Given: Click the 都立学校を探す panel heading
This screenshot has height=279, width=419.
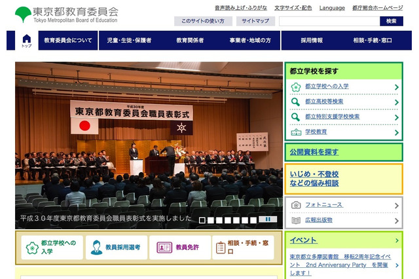Looking at the screenshot, I should [314, 71].
